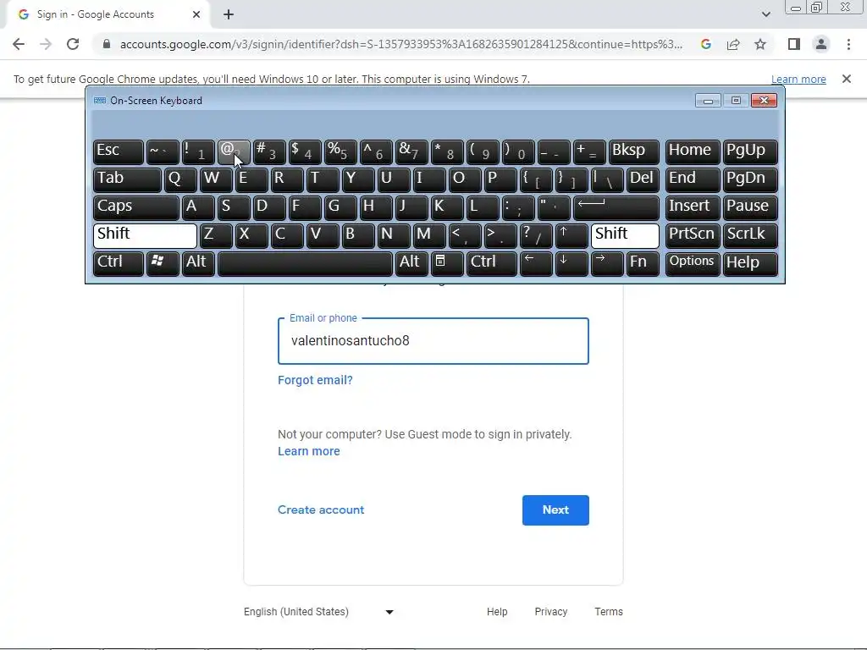Close the Sign in - Google Accounts tab

(x=196, y=14)
